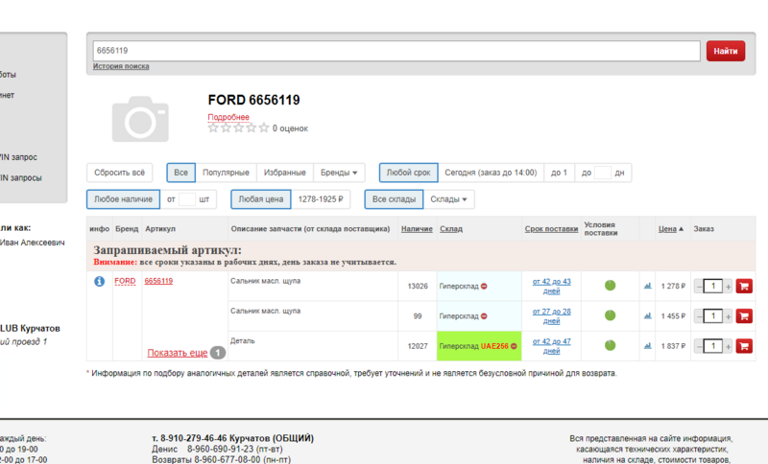Increase quantity with plus in first row
This screenshot has height=464, width=768.
pyautogui.click(x=728, y=286)
